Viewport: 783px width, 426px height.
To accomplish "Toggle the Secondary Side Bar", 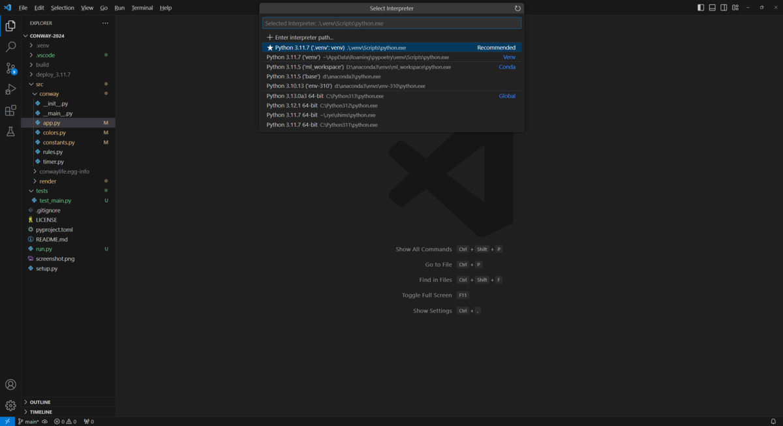I will pyautogui.click(x=723, y=7).
